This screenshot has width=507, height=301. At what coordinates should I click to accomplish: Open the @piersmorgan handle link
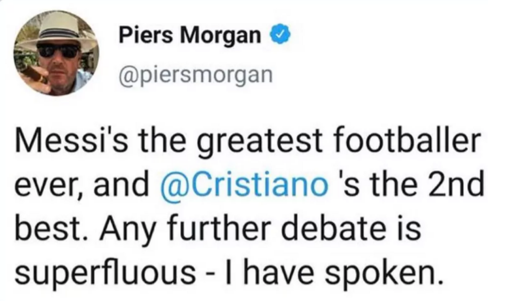[196, 75]
